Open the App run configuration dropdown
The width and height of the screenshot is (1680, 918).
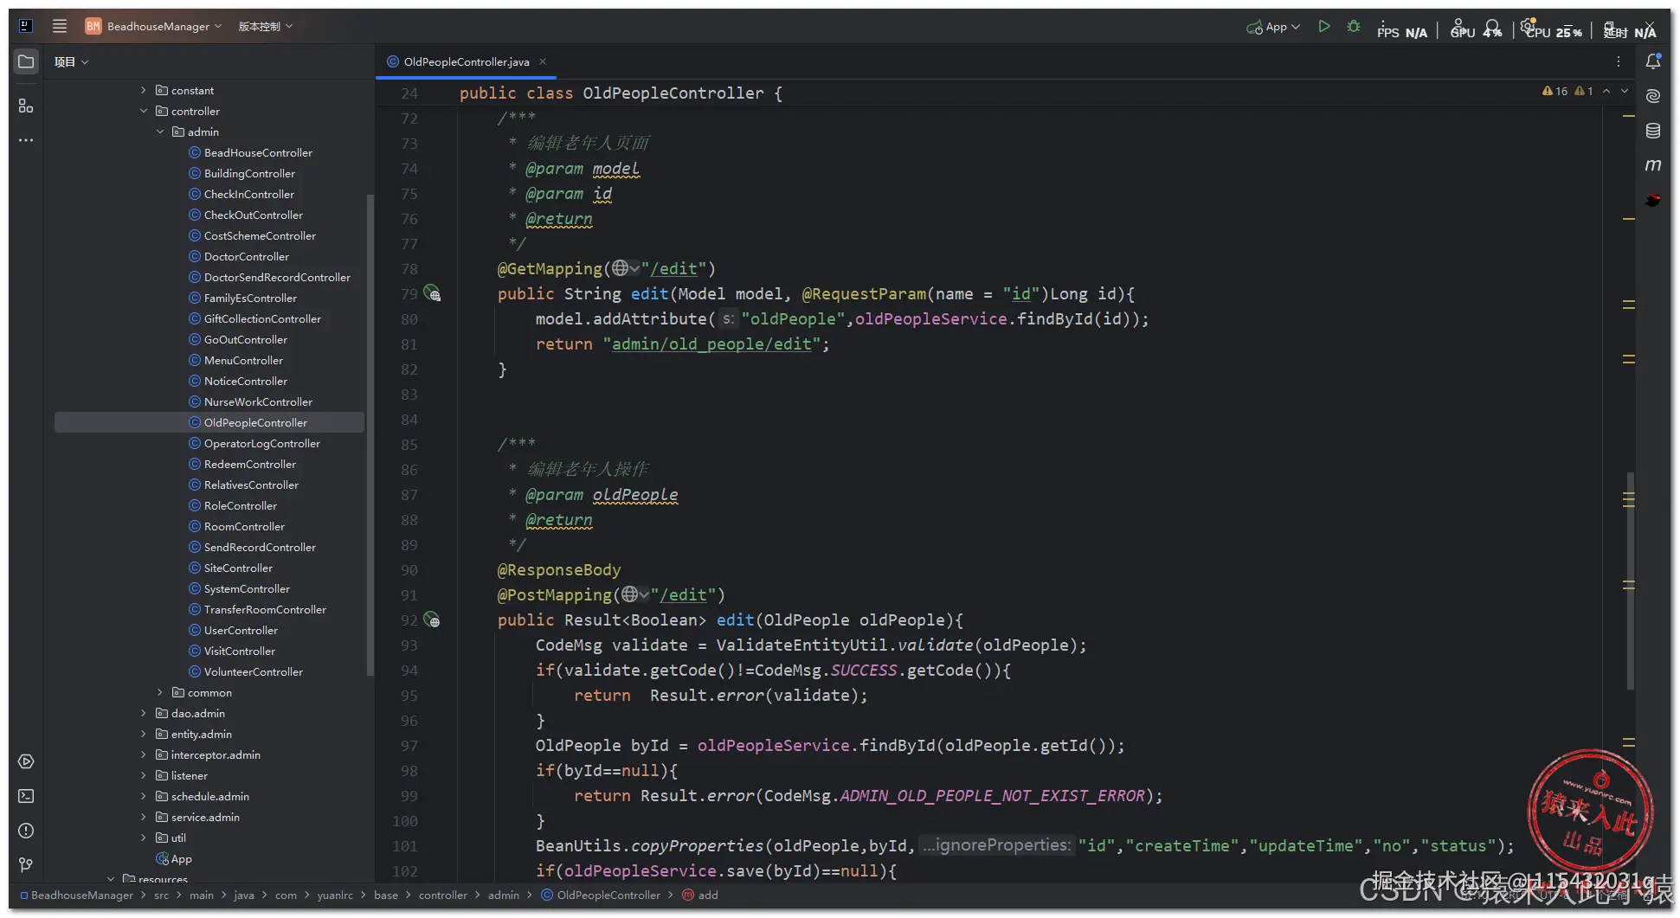1273,27
